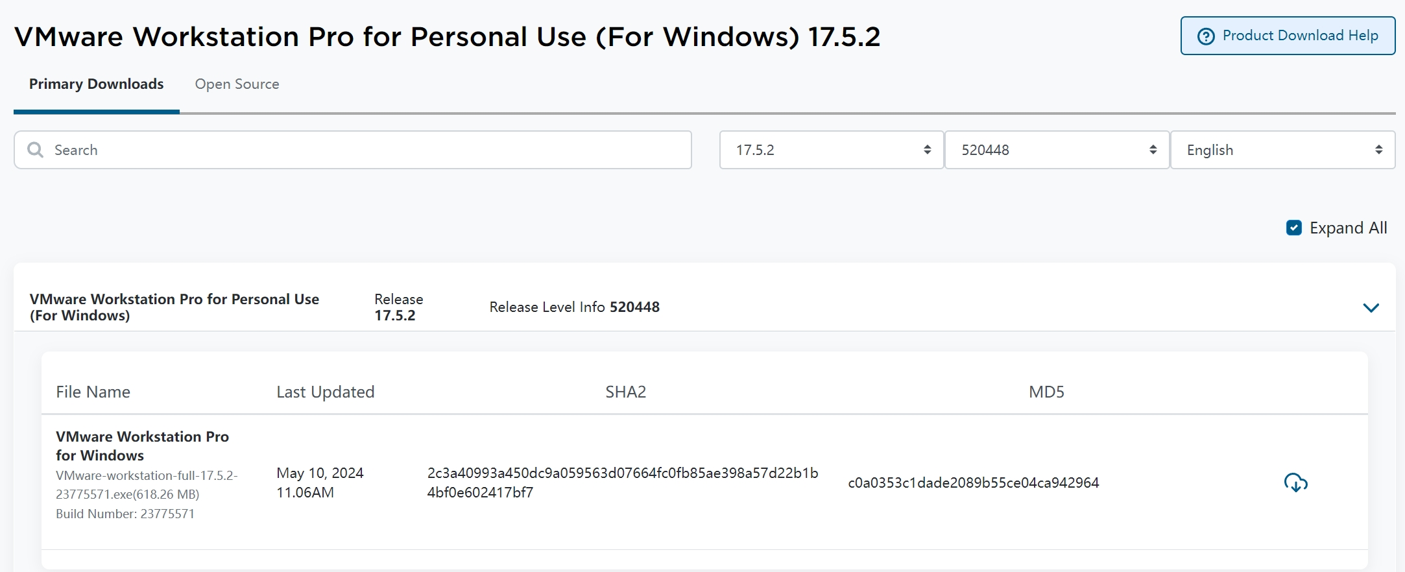Image resolution: width=1405 pixels, height=572 pixels.
Task: Click the MD5 checksum value
Action: pyautogui.click(x=973, y=483)
